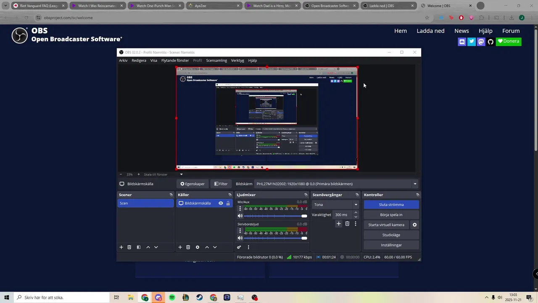The image size is (538, 303).
Task: Click the OBS logo on website header
Action: [x=19, y=35]
